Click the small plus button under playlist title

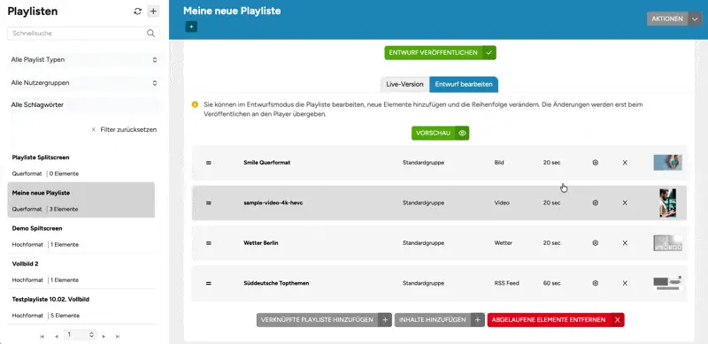[191, 27]
